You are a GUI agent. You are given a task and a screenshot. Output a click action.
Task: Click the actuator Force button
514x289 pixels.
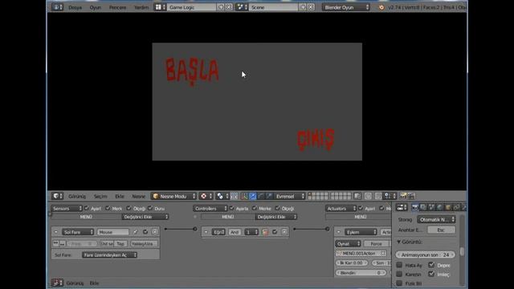pos(376,244)
